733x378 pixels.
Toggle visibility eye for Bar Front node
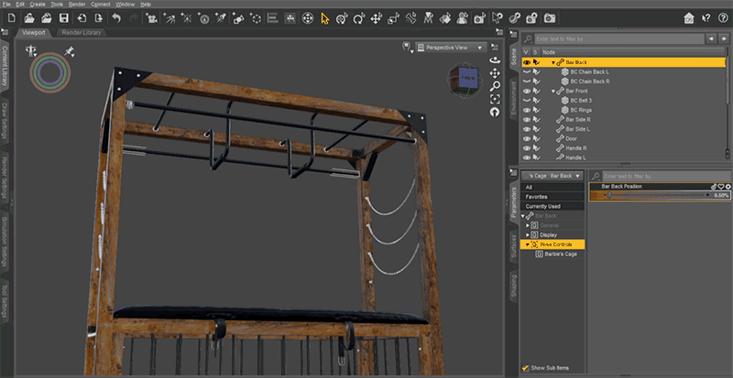(x=527, y=92)
